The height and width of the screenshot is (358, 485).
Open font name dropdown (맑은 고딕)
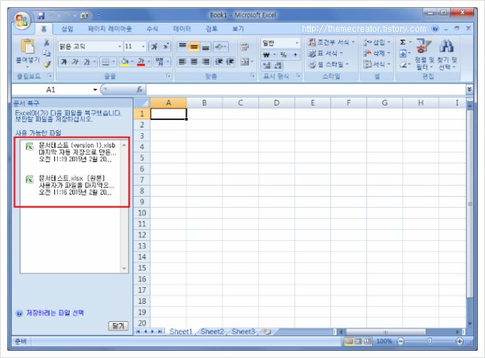[119, 47]
